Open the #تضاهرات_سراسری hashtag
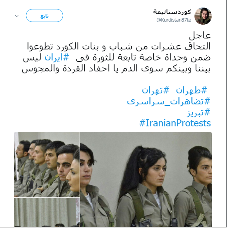The image size is (227, 228). [169, 101]
